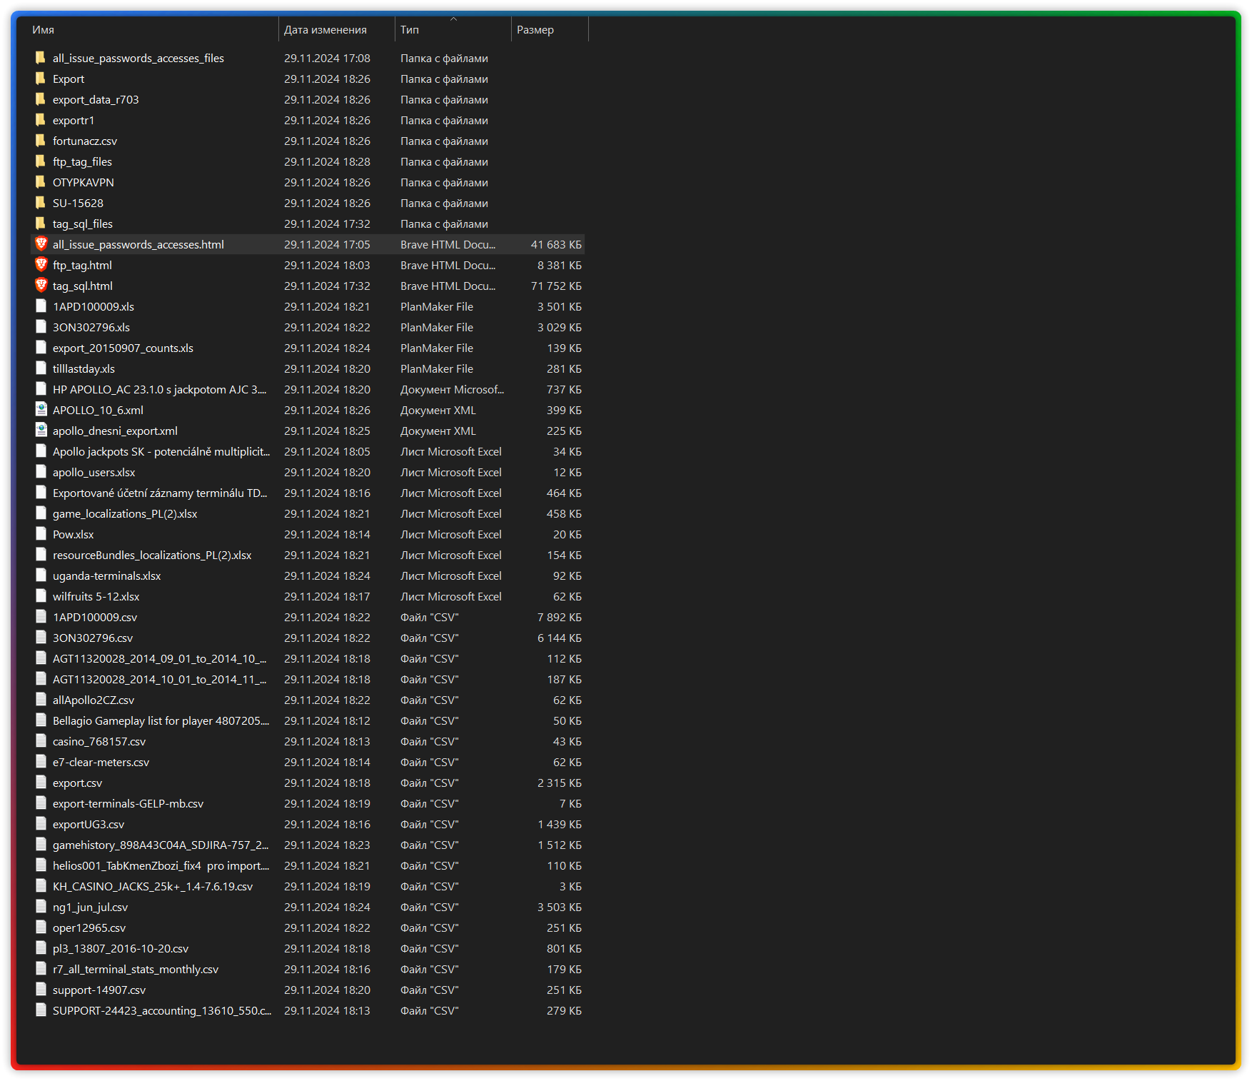The image size is (1252, 1081).
Task: Sort by the Размер column header
Action: coord(550,30)
